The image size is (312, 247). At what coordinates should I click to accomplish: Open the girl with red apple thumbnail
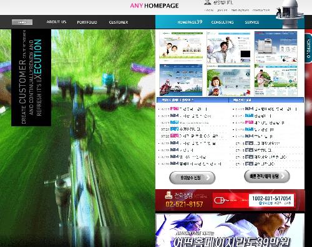click(228, 80)
